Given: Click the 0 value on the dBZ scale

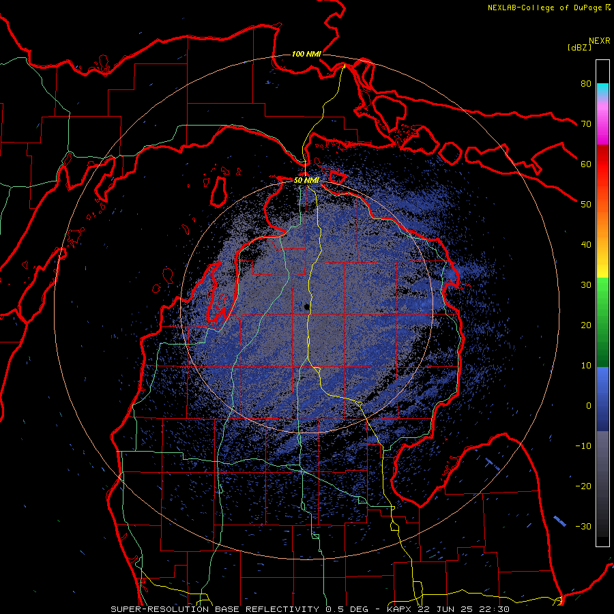Looking at the screenshot, I should point(588,406).
